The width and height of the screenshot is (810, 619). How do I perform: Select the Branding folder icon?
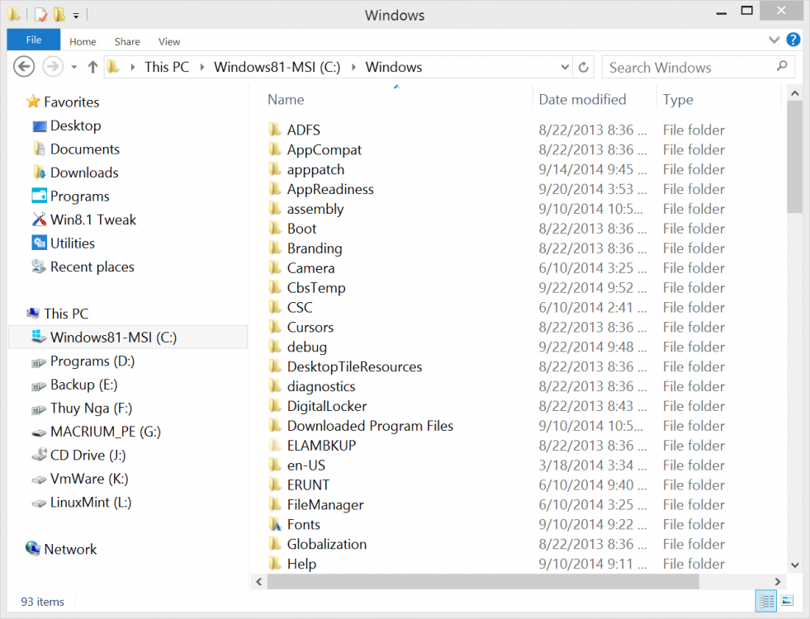coord(275,248)
